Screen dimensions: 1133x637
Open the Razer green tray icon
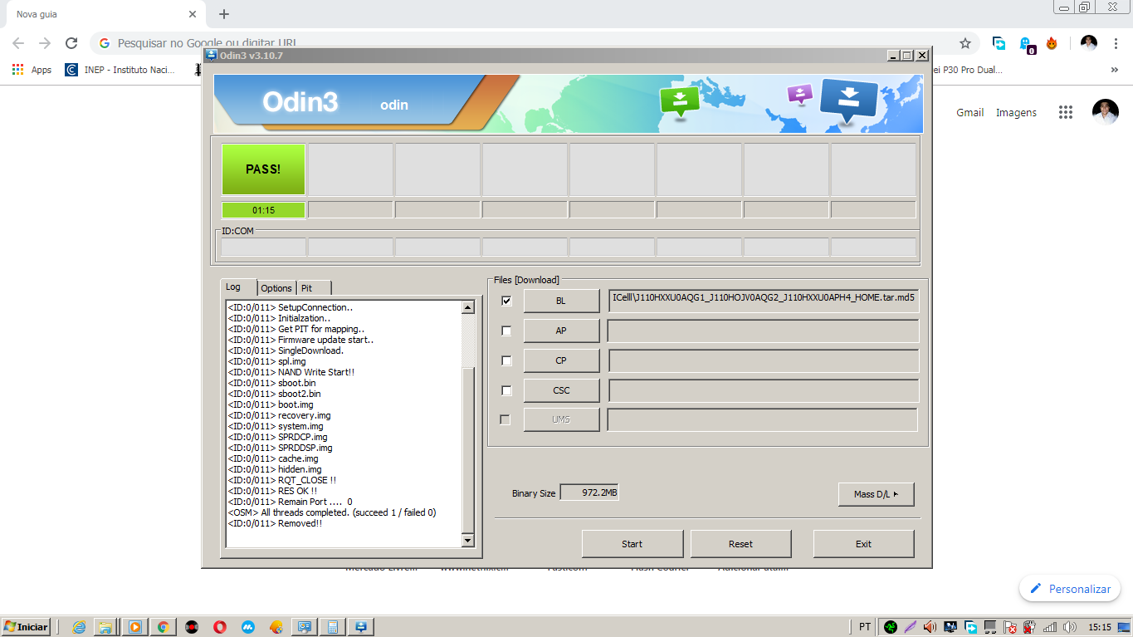(891, 627)
